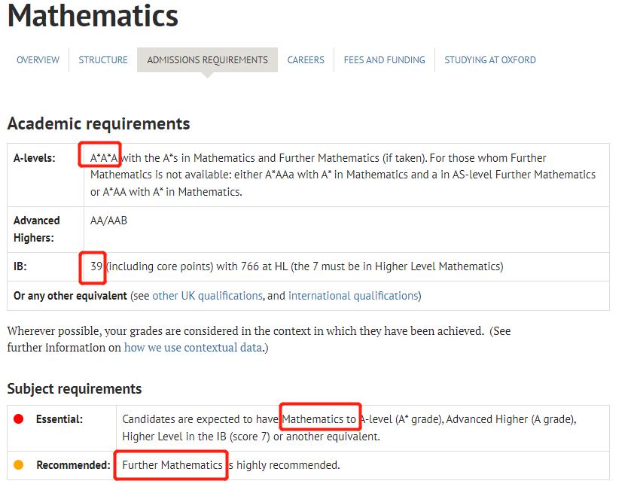Click the AA/AAB Advanced Highers value

[108, 221]
